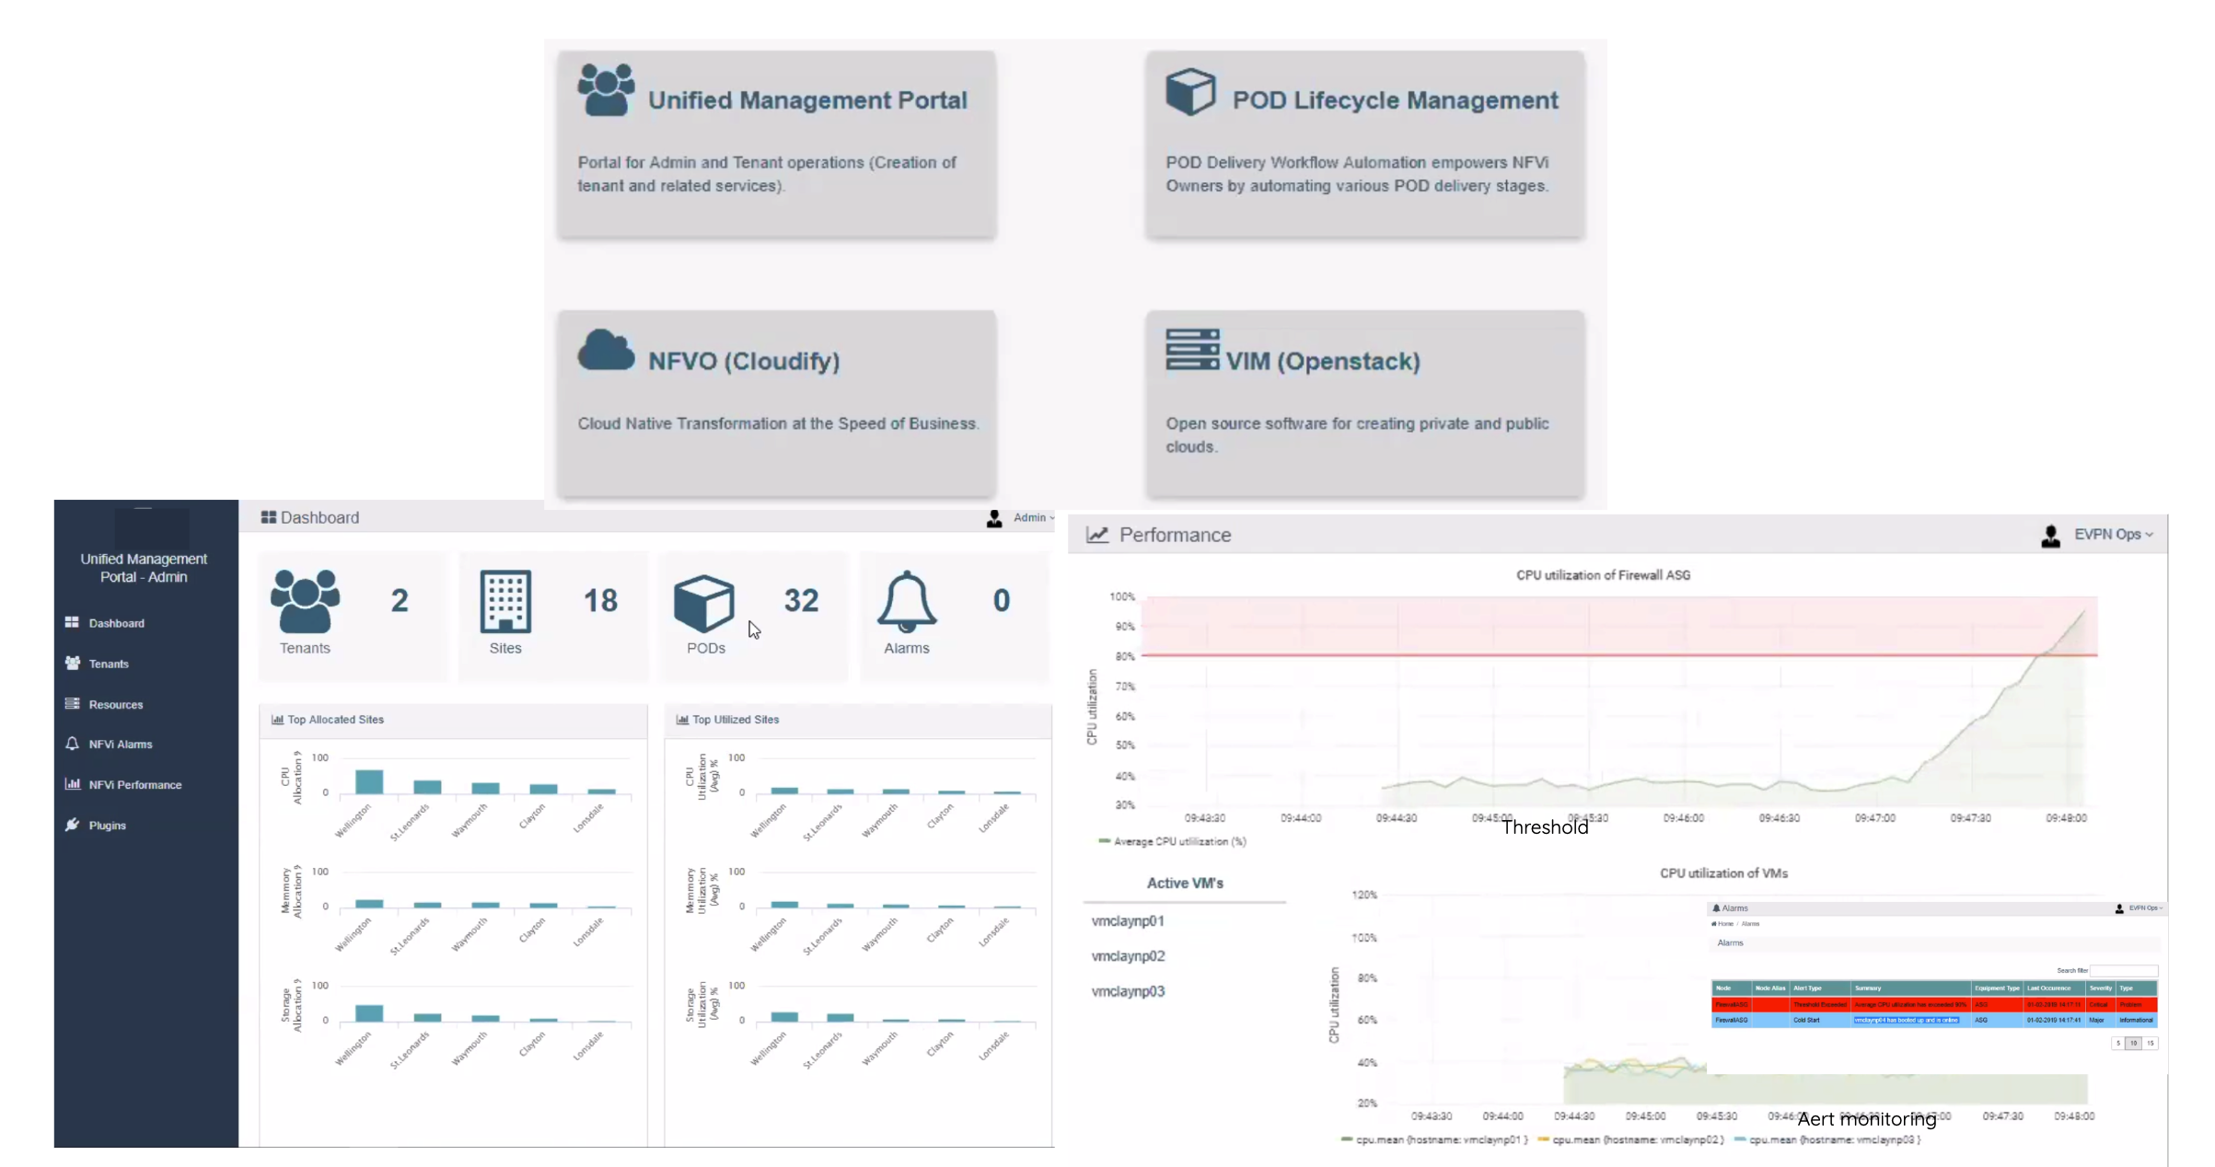
Task: Open the POD Lifecycle Management card
Action: tap(1364, 144)
